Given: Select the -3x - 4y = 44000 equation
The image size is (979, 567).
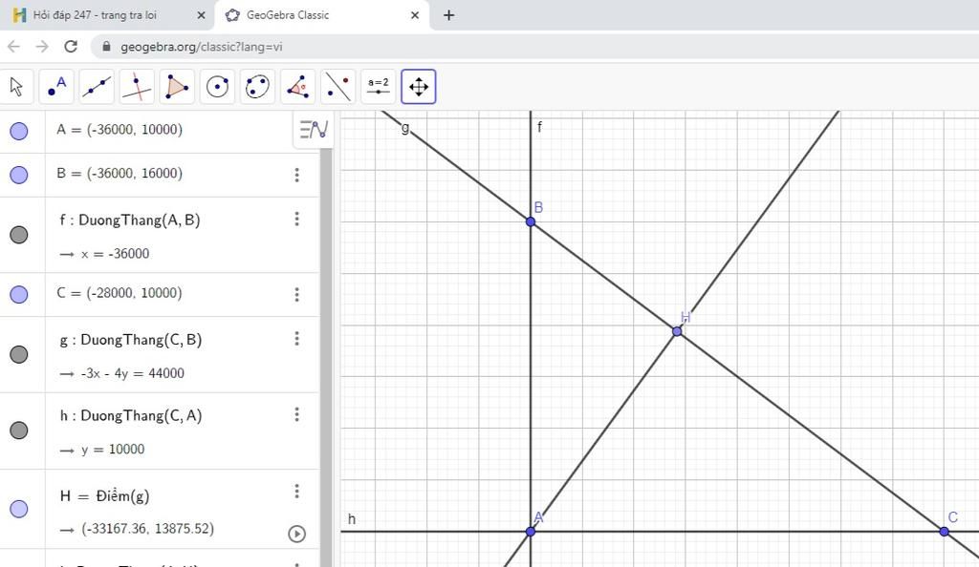Looking at the screenshot, I should pos(132,373).
